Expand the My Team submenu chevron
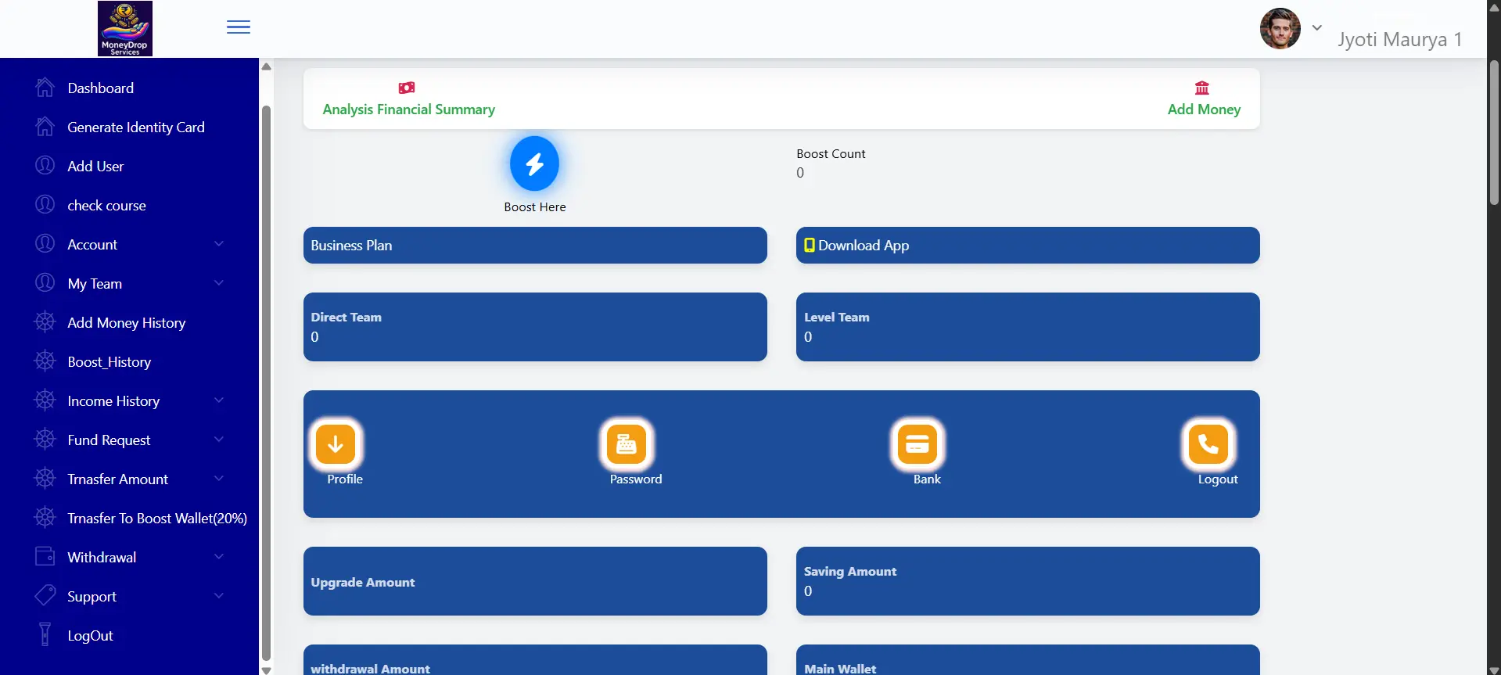The height and width of the screenshot is (675, 1501). [x=219, y=283]
